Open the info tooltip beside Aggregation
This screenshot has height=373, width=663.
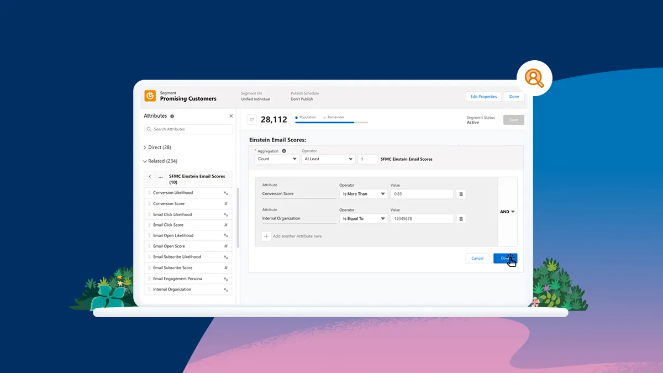[283, 151]
